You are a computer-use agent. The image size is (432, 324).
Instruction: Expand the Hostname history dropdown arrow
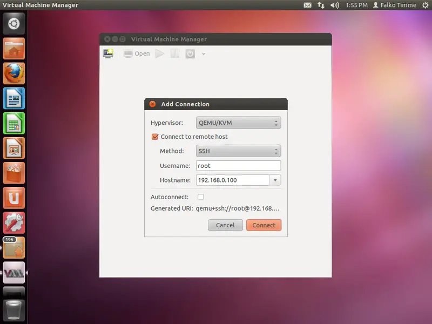click(x=275, y=180)
